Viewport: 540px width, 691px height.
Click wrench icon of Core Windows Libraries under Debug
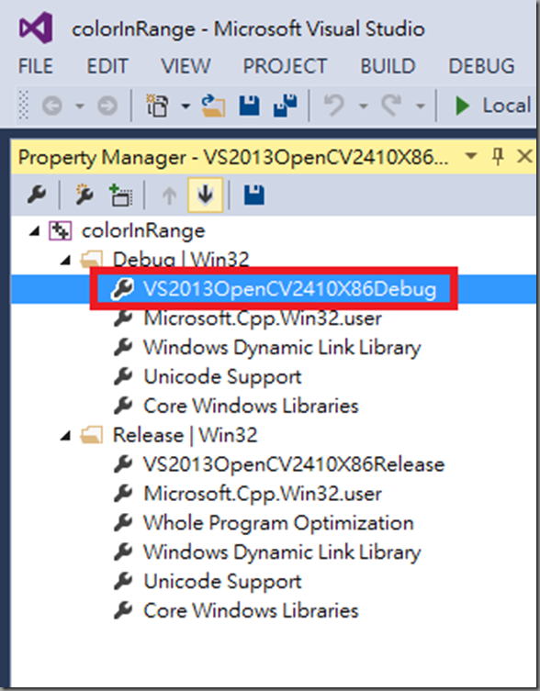coord(123,406)
